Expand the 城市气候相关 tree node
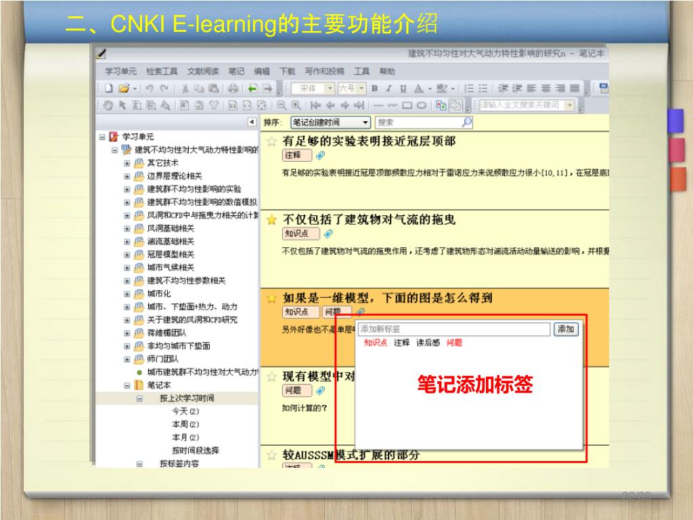Viewport: 693px width, 520px height. click(x=127, y=268)
